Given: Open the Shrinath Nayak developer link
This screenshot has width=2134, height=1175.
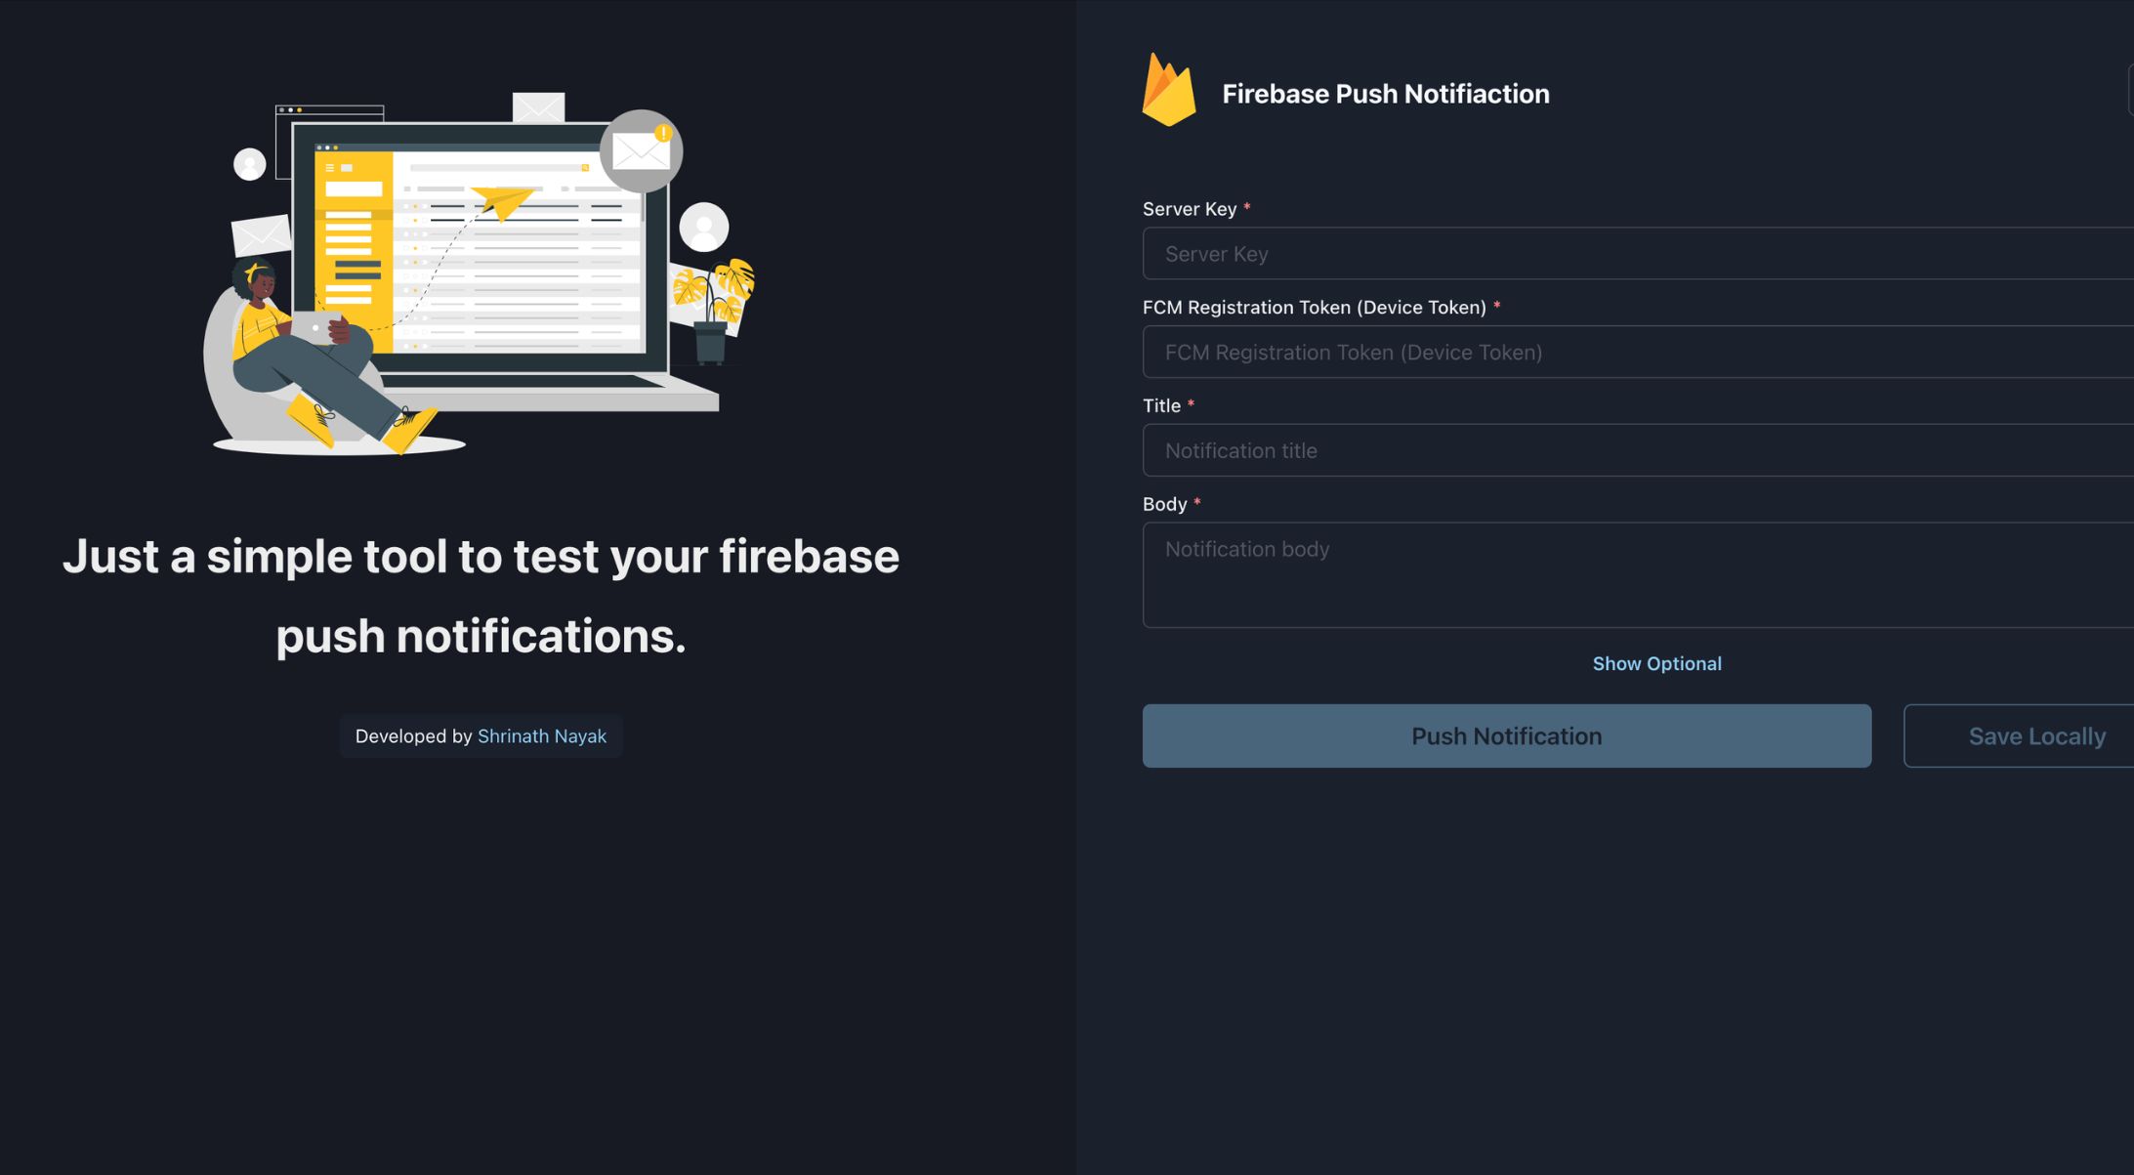Looking at the screenshot, I should tap(541, 735).
